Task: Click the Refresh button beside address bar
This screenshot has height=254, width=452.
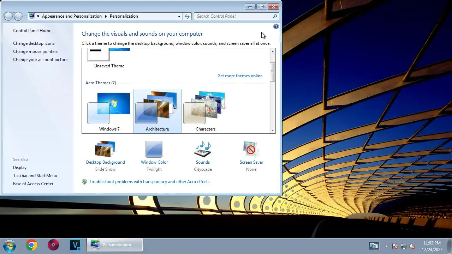Action: [x=187, y=16]
